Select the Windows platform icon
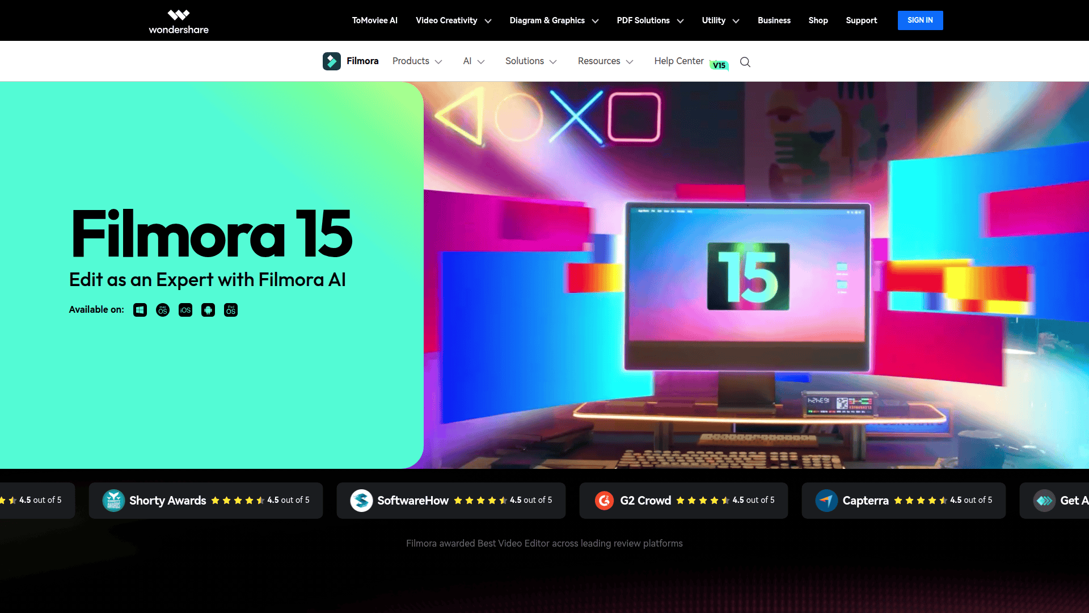1089x613 pixels. click(140, 310)
